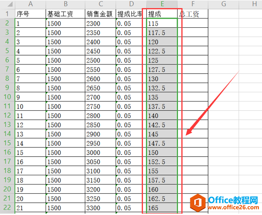Screen dimensions: 262x215
Task: Select cell containing 147.5
Action: (x=162, y=143)
